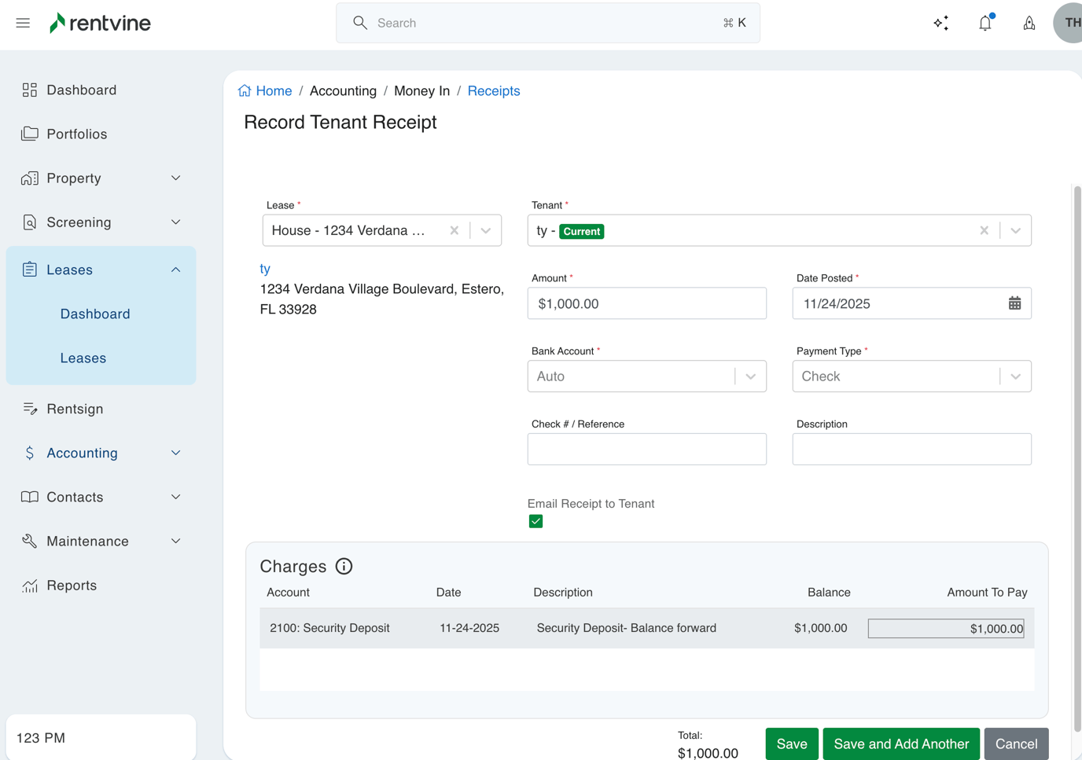Open the Date Posted calendar picker
This screenshot has height=760, width=1082.
coord(1014,303)
